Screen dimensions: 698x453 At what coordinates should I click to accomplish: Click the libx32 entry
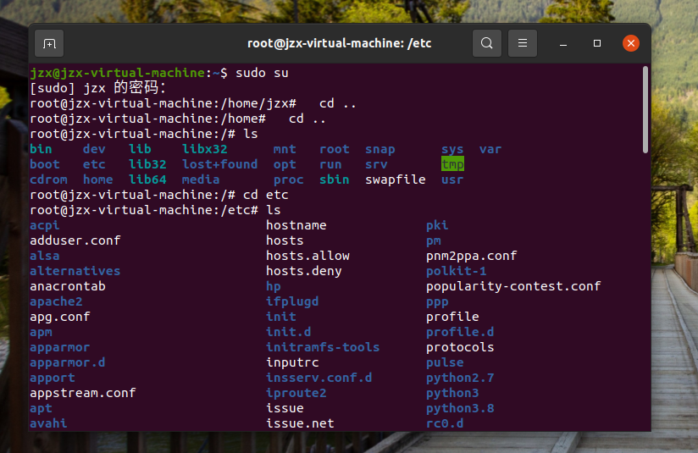[205, 149]
